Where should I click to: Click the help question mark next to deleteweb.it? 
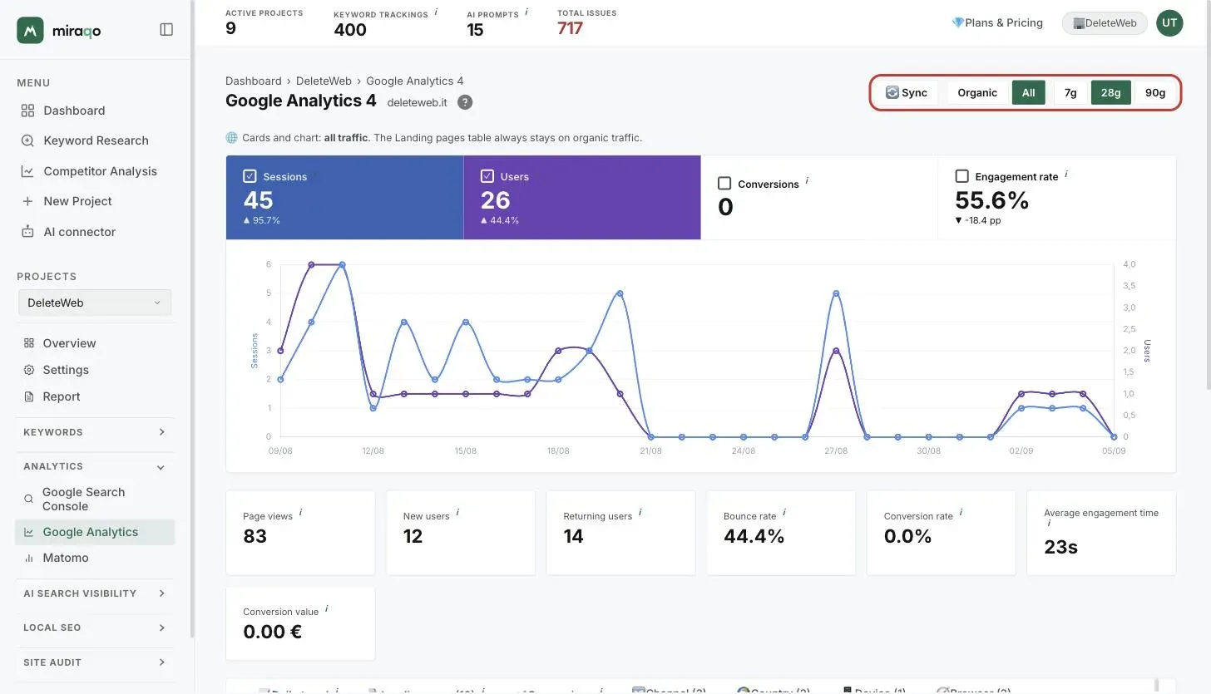tap(465, 102)
